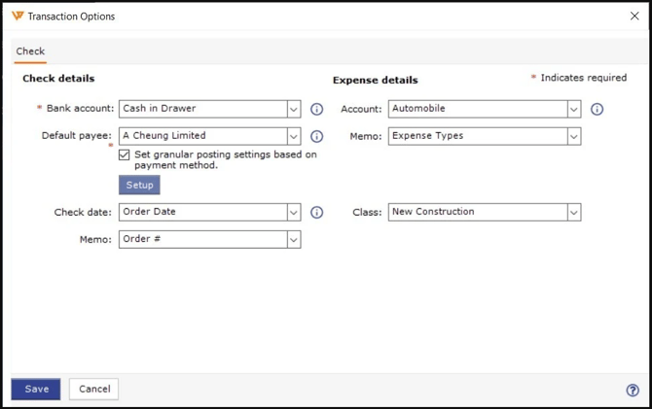Expand the Automobile account dropdown
This screenshot has width=652, height=409.
pos(573,109)
